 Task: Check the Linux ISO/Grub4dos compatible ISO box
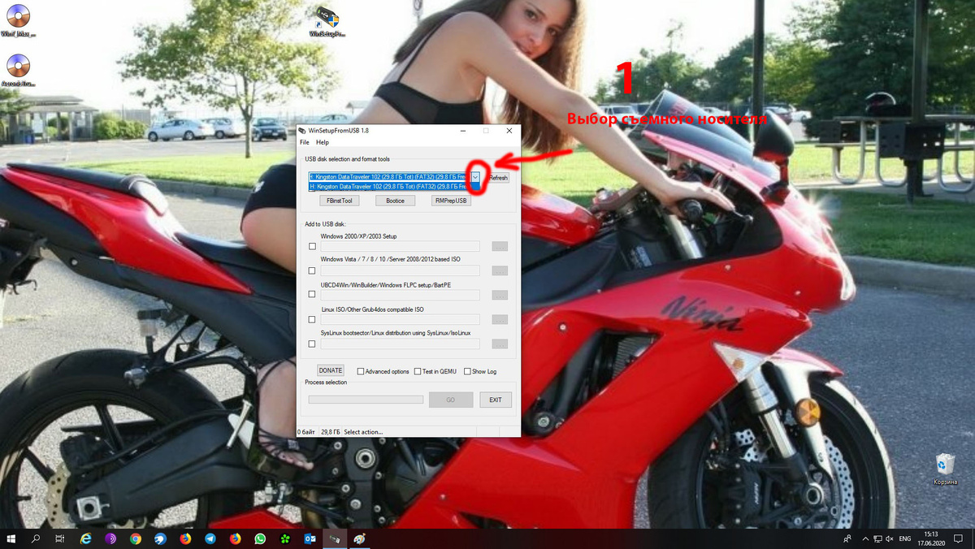coord(312,319)
